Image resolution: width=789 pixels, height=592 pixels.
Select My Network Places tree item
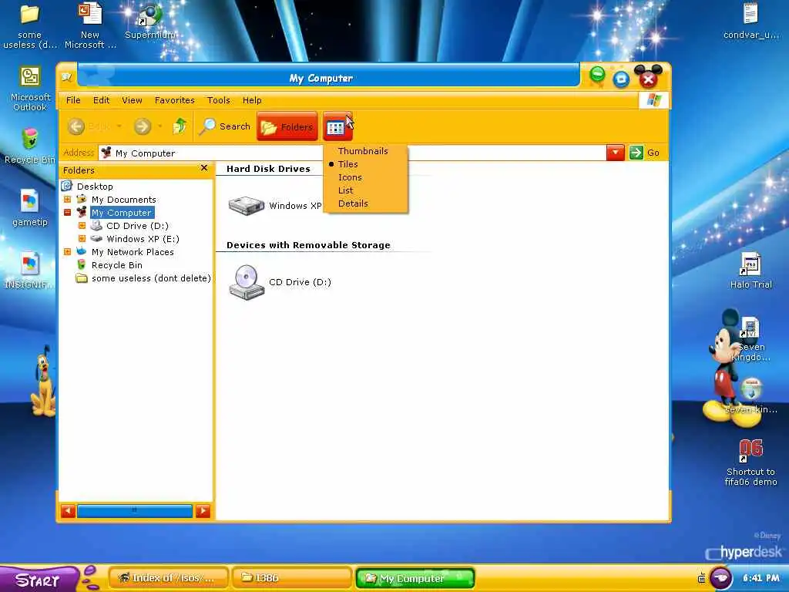click(133, 252)
